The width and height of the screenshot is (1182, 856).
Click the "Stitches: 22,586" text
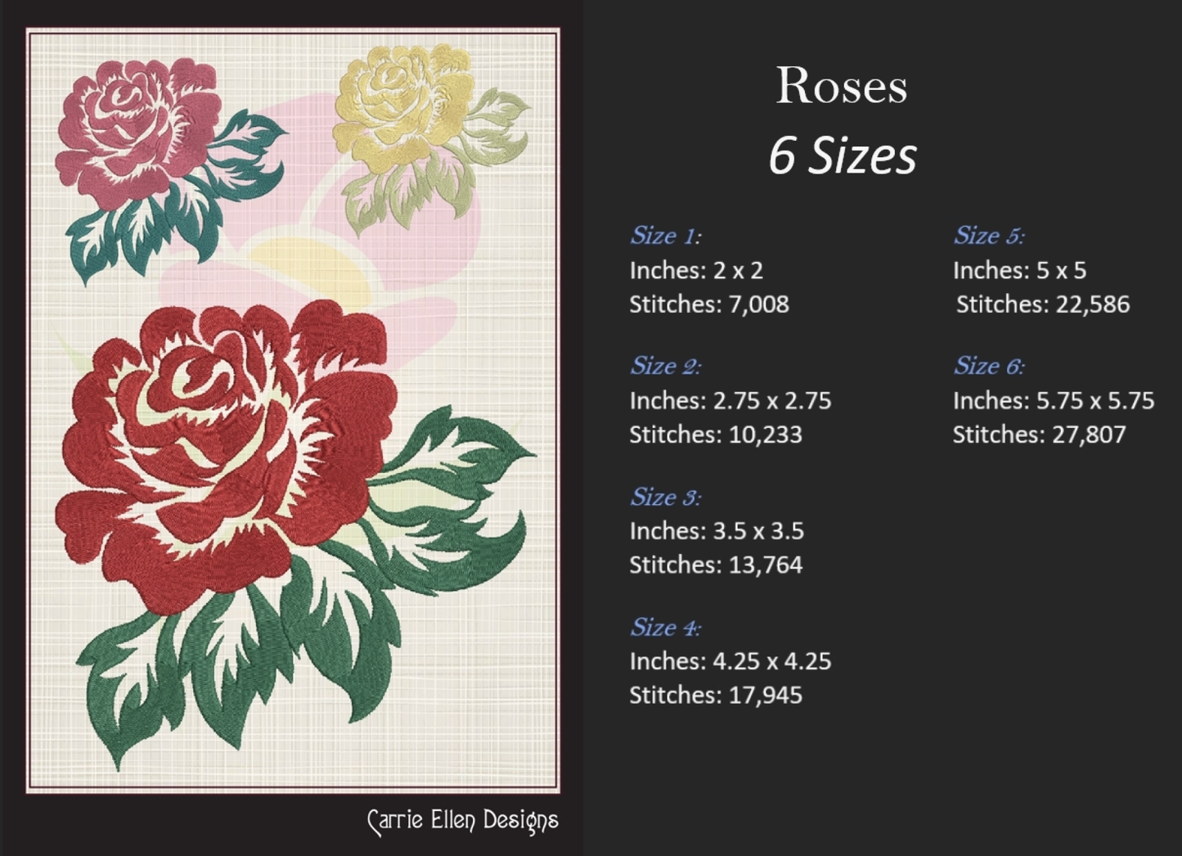(x=1042, y=304)
